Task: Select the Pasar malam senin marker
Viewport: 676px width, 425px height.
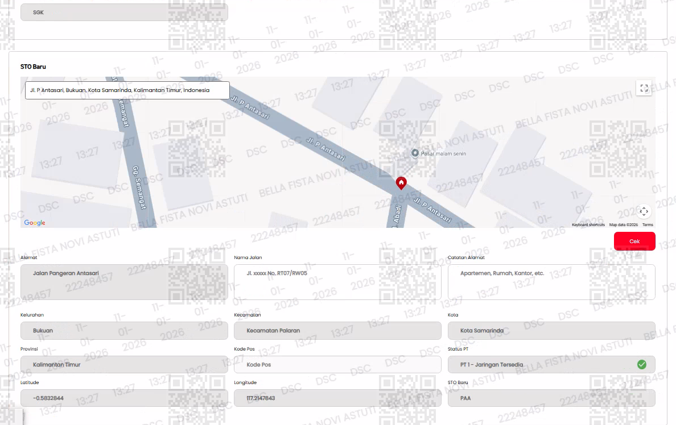Action: coord(415,153)
